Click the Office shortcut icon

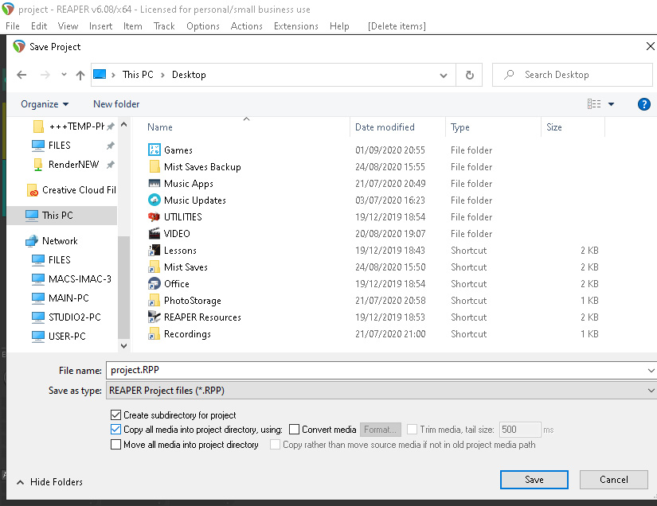(154, 284)
